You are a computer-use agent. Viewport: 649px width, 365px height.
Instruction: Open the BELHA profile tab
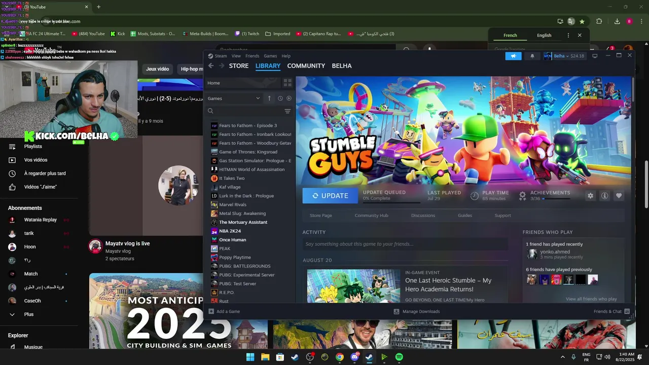point(342,66)
